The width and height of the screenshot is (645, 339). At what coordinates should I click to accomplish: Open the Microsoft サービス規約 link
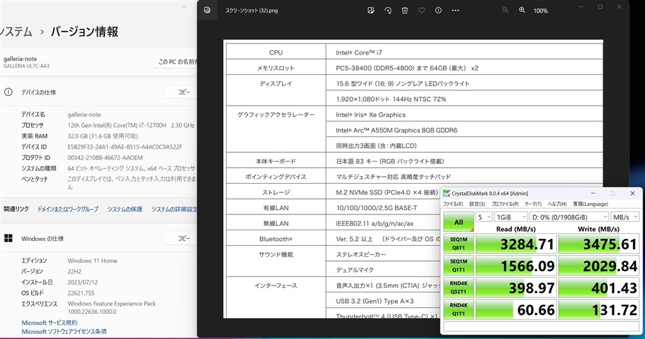pos(49,323)
